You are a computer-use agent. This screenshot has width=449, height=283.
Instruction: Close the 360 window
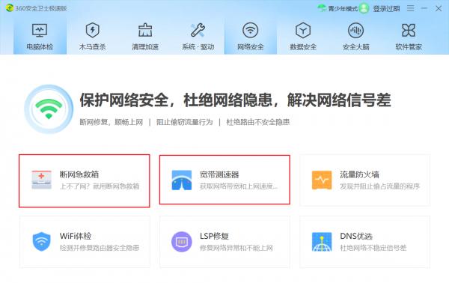pyautogui.click(x=439, y=8)
